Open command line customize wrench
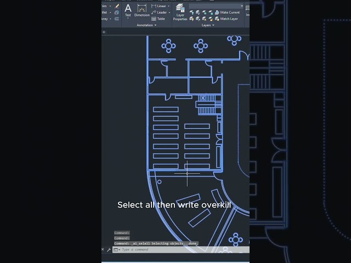Viewport: 351px width, 263px height. pyautogui.click(x=109, y=250)
